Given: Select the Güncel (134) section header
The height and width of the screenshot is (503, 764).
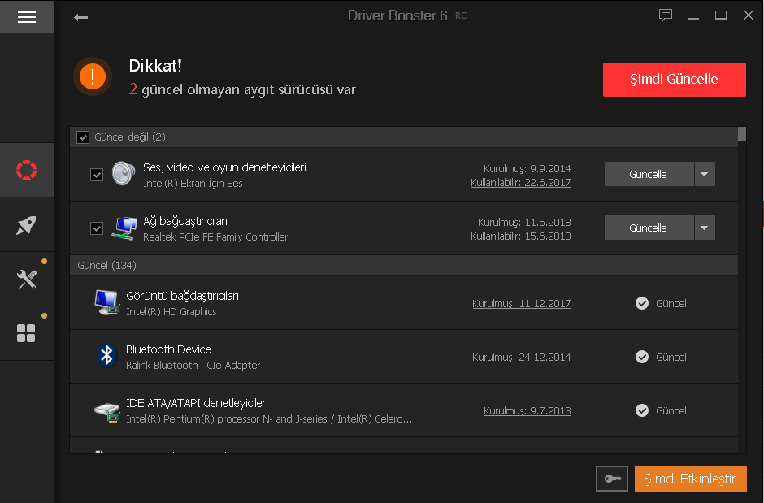Looking at the screenshot, I should click(x=404, y=266).
